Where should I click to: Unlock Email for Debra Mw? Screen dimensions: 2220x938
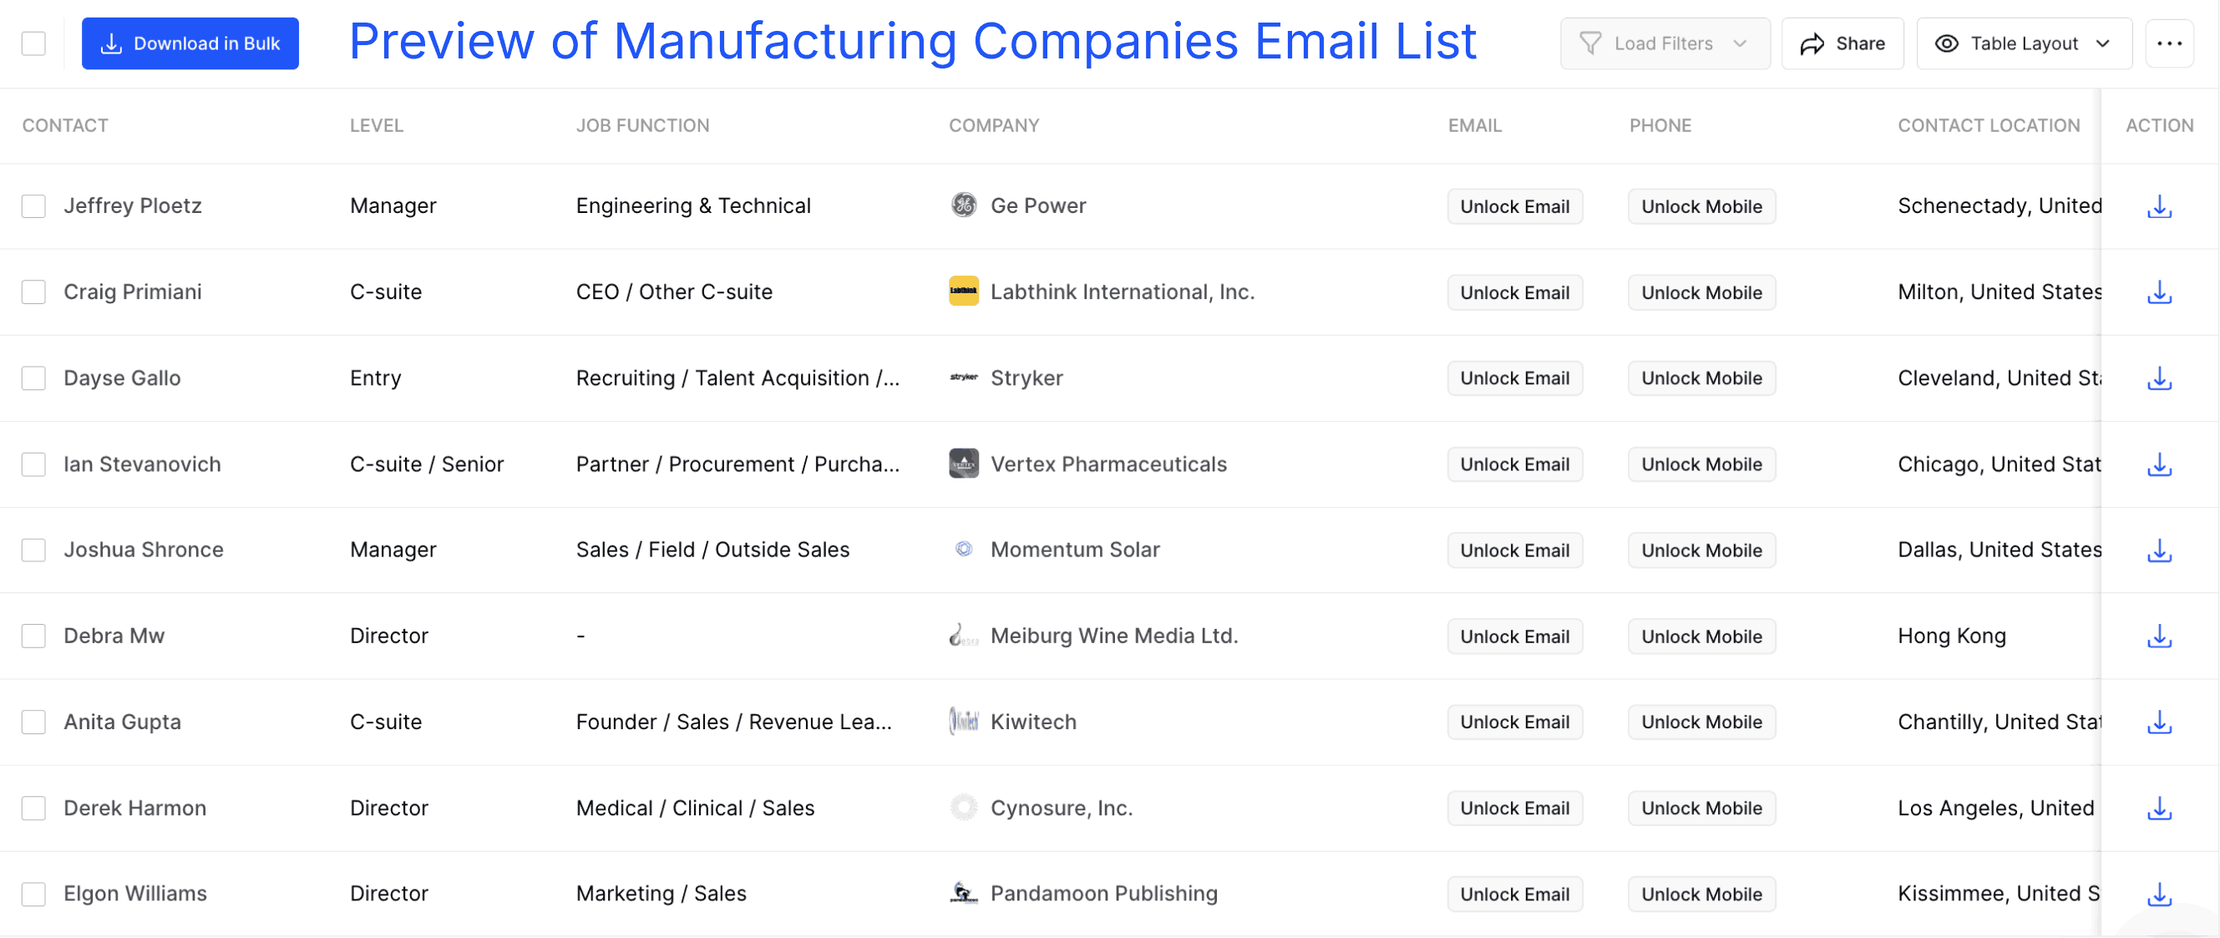point(1514,636)
